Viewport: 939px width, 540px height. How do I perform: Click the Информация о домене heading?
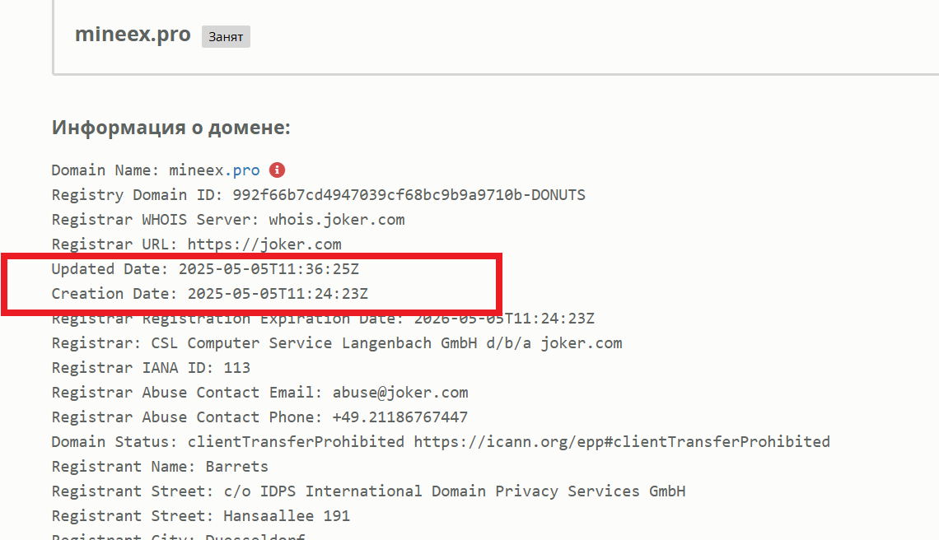click(x=171, y=128)
